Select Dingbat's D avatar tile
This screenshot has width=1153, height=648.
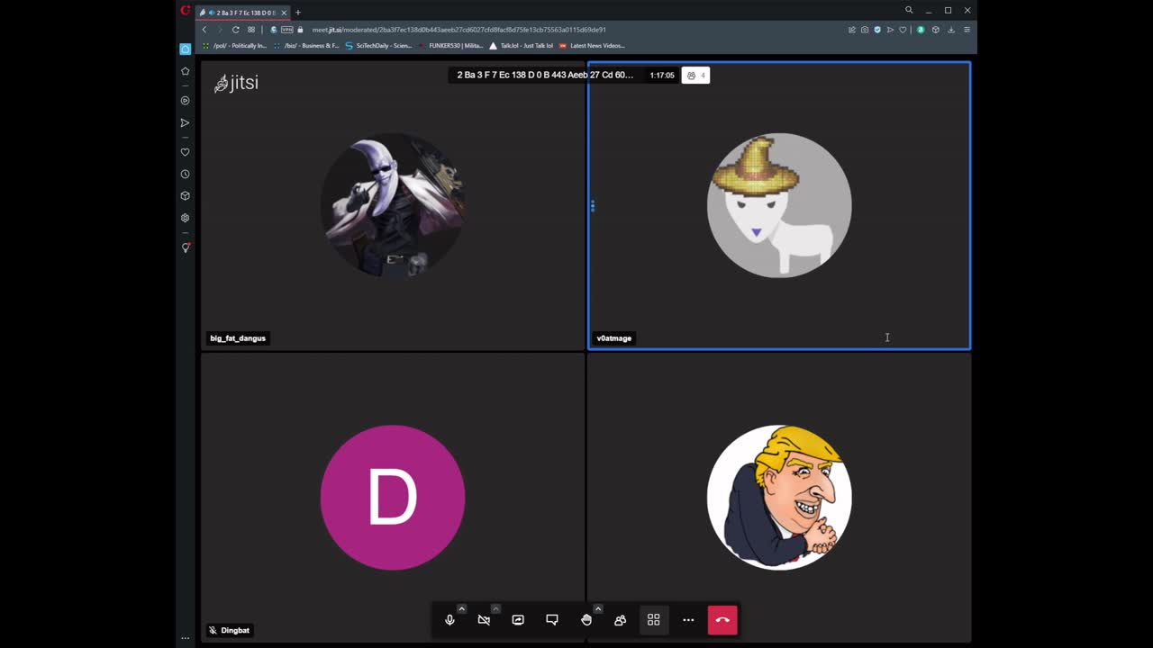tap(393, 498)
